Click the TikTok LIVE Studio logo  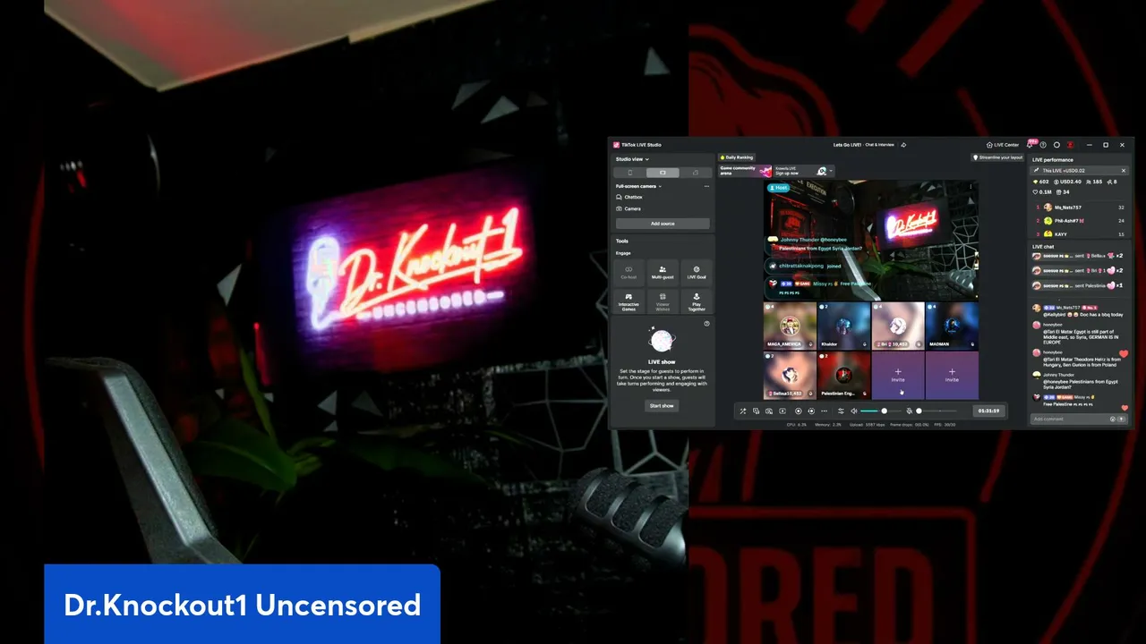coord(616,144)
